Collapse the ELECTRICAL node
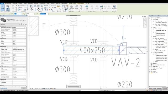 pos(151,20)
